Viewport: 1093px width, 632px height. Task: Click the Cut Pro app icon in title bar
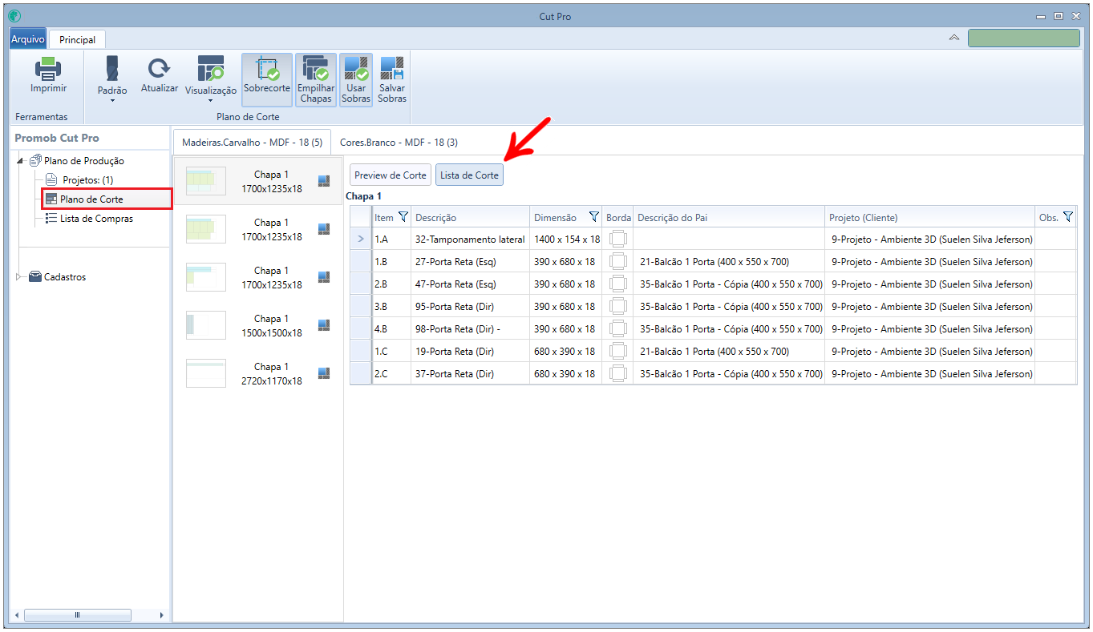pos(15,15)
